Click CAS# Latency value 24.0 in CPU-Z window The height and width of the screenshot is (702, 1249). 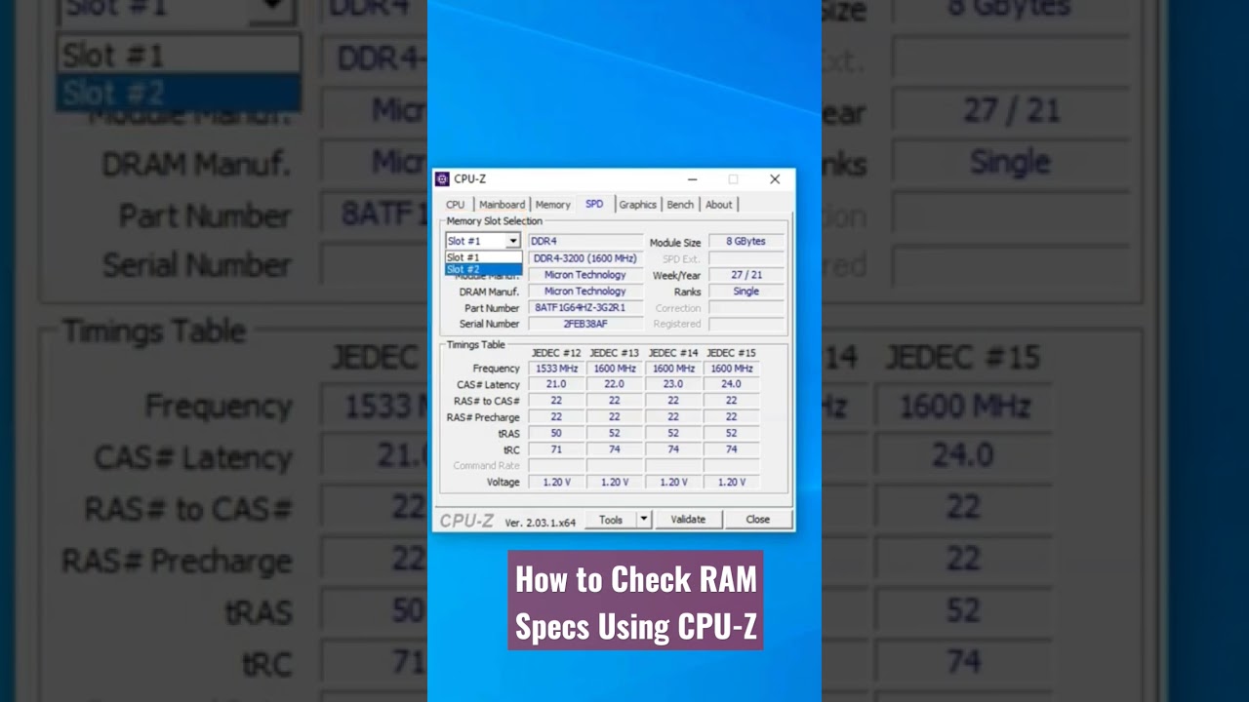click(731, 384)
